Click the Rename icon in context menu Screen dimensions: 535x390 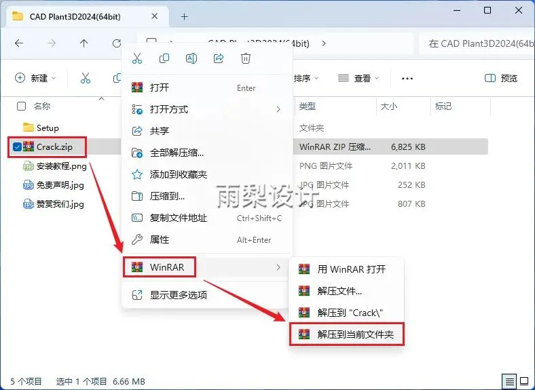[x=191, y=58]
